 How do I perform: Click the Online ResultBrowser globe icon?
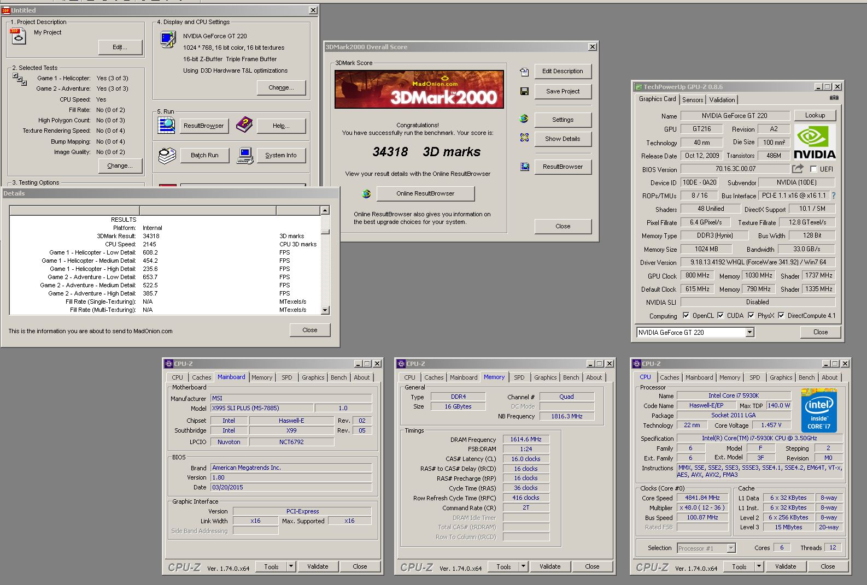tap(366, 193)
